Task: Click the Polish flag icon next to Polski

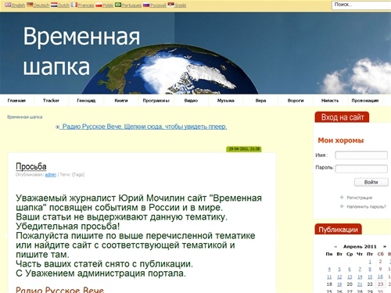Action: click(99, 5)
